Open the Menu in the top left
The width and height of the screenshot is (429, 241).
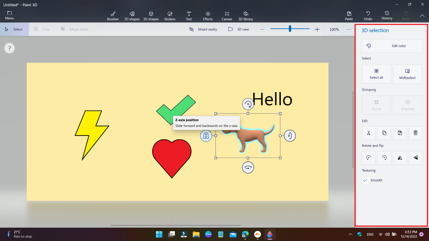9,15
